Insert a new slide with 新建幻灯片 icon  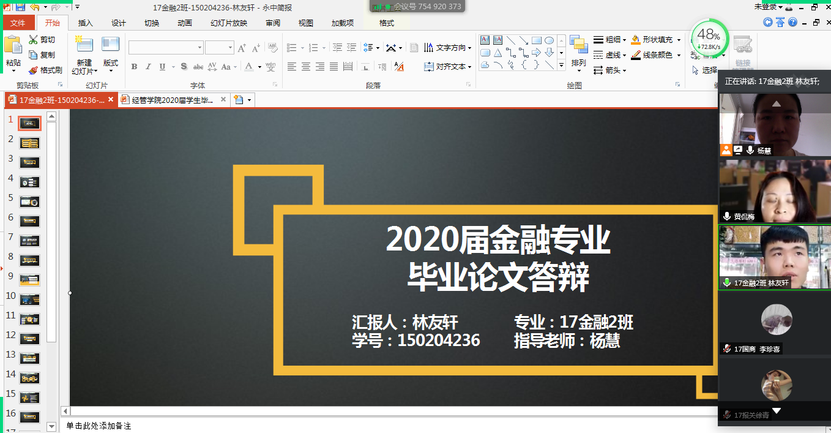coord(84,45)
